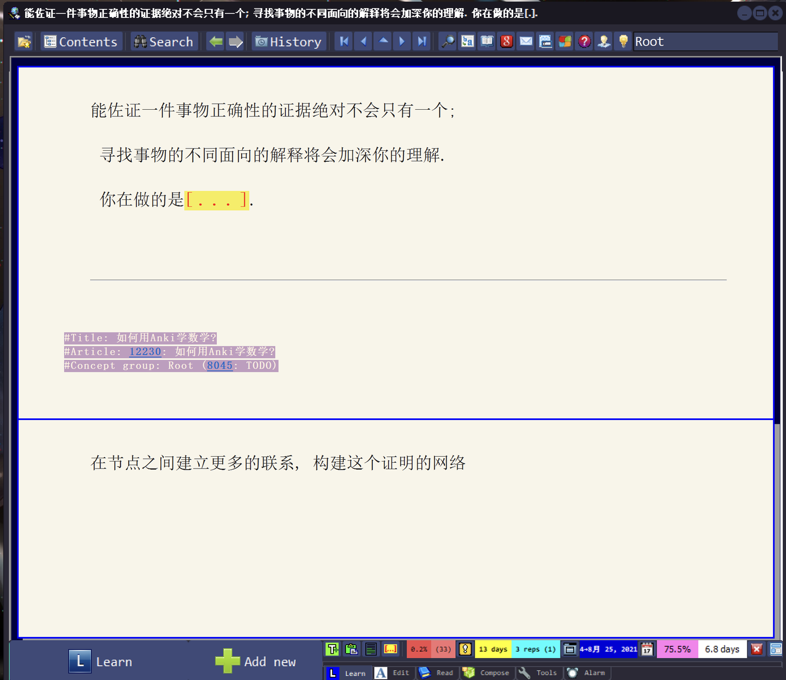The height and width of the screenshot is (680, 786).
Task: Click the 3 reps (1) field
Action: (535, 649)
